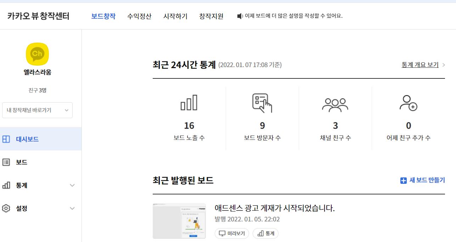456x242 pixels.
Task: Click the 채널 친구 수 label
Action: (x=336, y=138)
